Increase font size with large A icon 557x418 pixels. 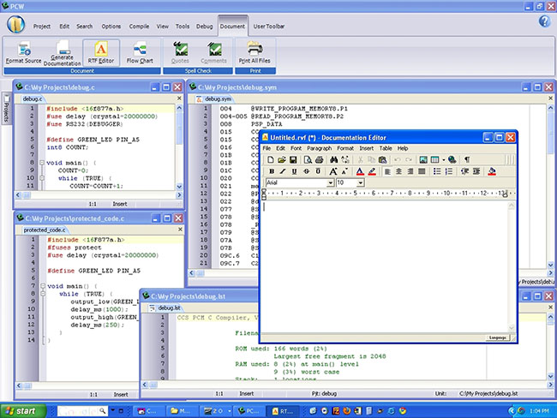coord(333,171)
